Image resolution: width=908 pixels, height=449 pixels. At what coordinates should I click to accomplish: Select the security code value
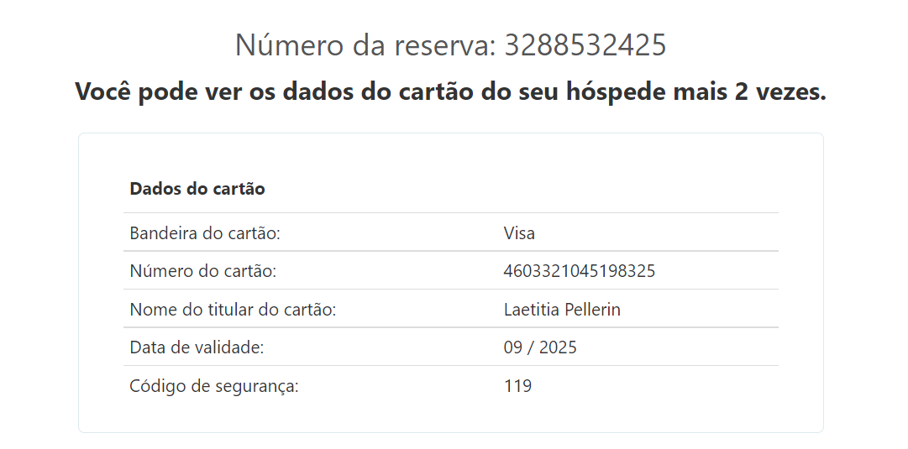tap(517, 386)
